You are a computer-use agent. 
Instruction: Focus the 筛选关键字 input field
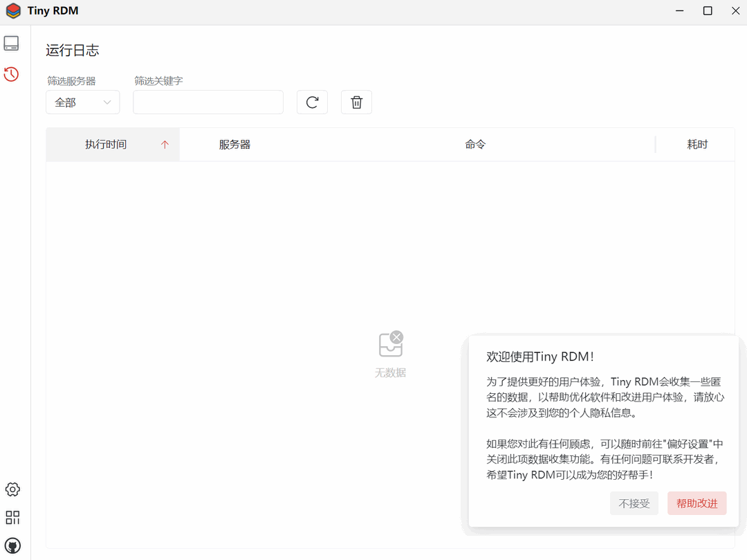[208, 102]
